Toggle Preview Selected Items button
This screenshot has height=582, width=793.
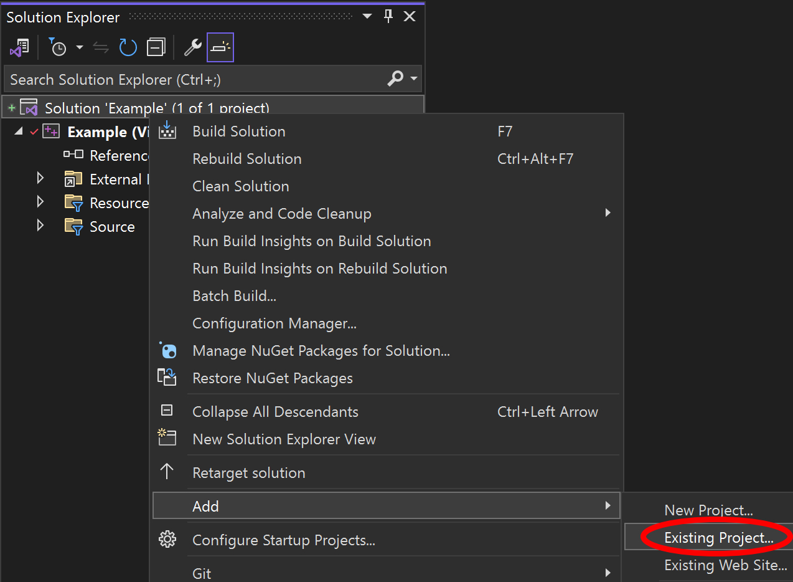[220, 47]
